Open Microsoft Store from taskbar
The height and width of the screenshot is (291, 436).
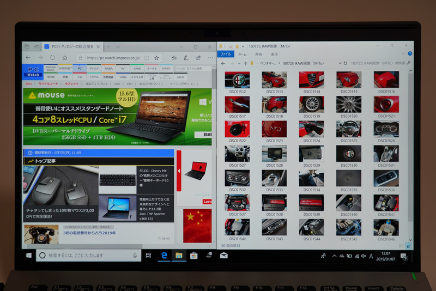(x=194, y=255)
